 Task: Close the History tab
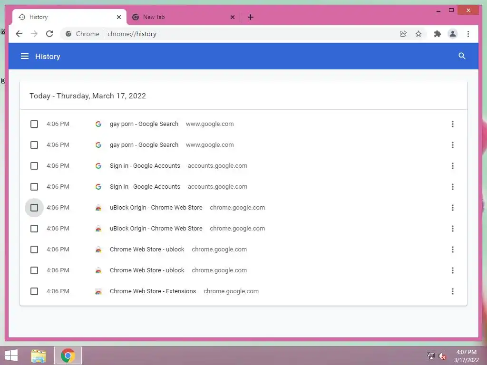[x=118, y=17]
